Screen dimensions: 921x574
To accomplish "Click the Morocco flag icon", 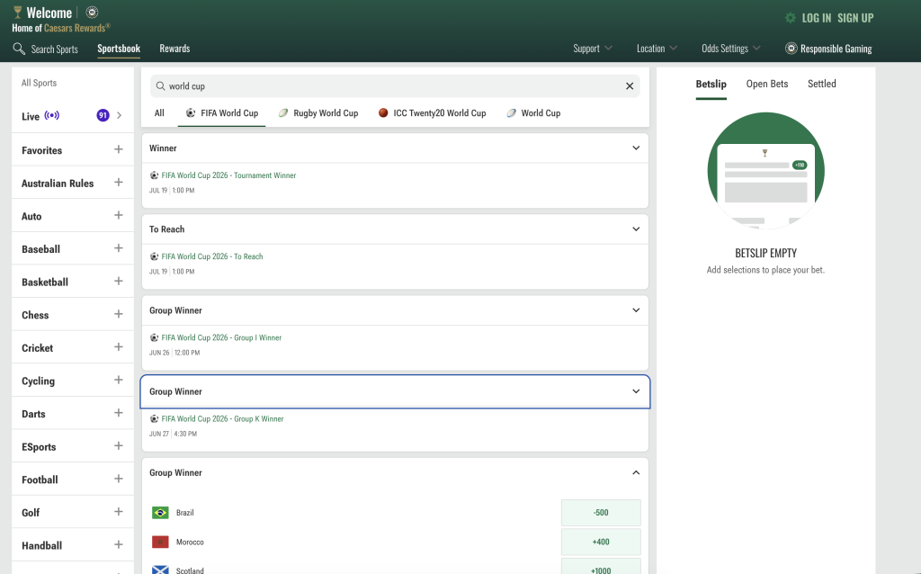I will click(x=160, y=542).
